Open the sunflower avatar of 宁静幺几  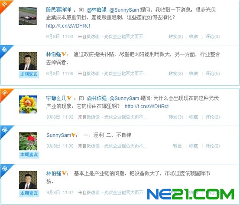click(28, 104)
